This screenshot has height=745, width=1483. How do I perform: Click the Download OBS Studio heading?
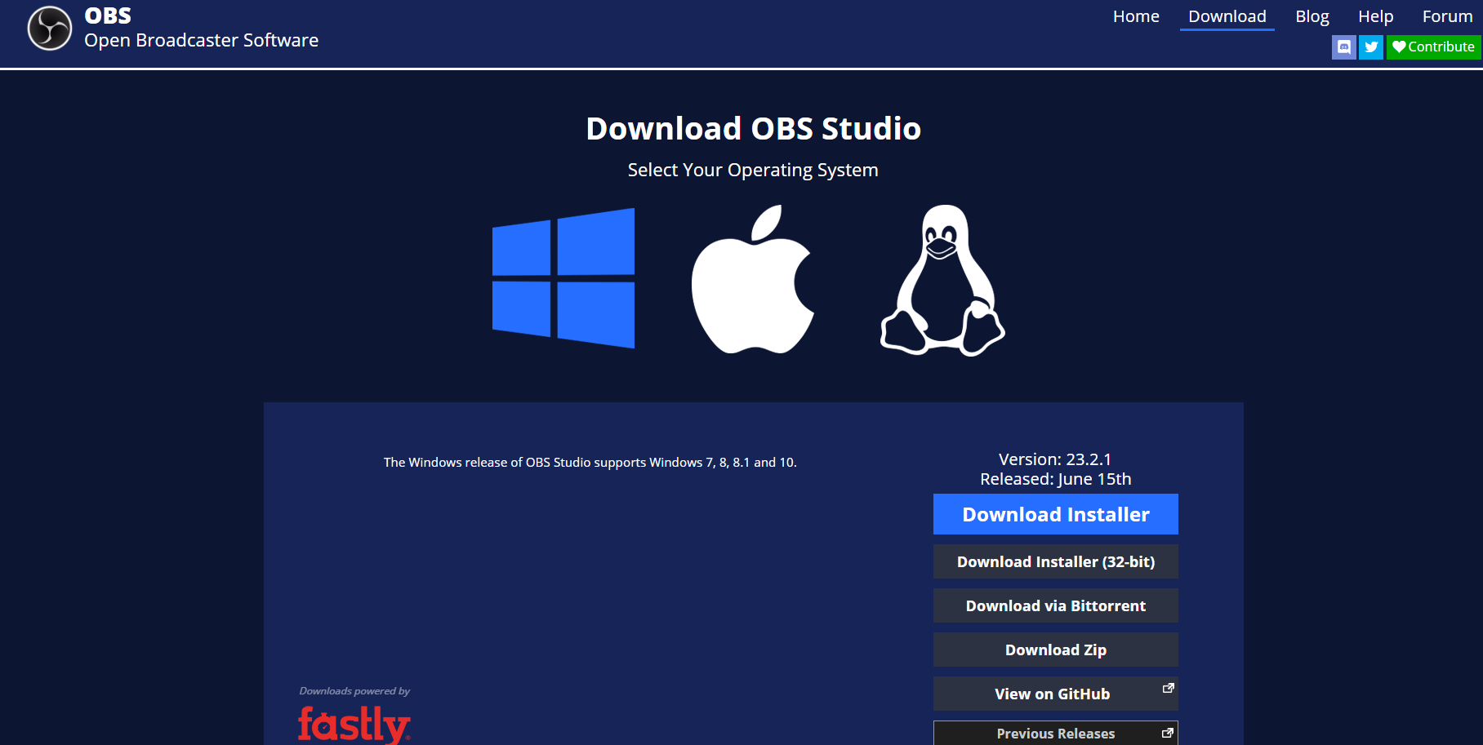pyautogui.click(x=753, y=129)
